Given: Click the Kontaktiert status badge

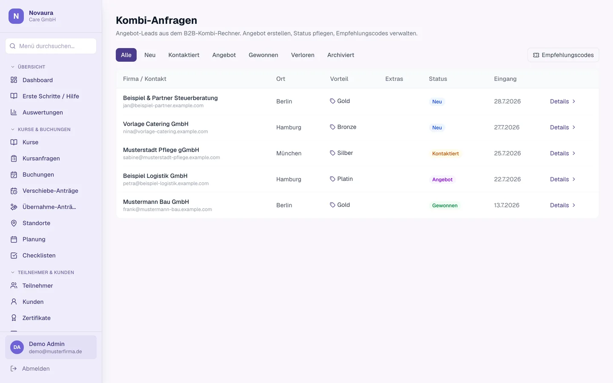Looking at the screenshot, I should (445, 154).
